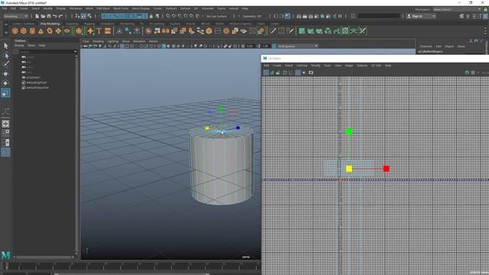Toggle UV Editor first toolbar display button
This screenshot has width=489, height=275.
pos(266,73)
